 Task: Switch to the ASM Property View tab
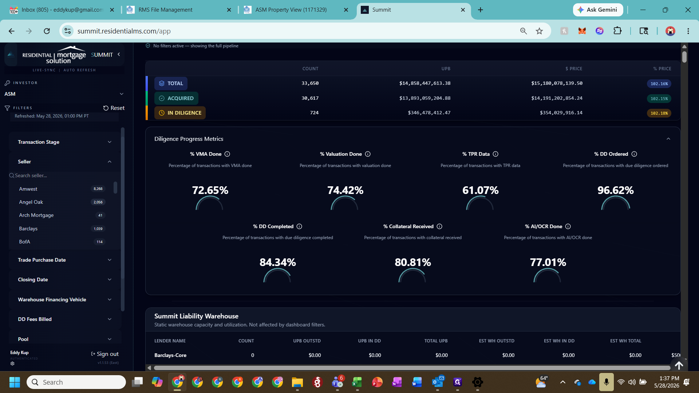coord(296,10)
